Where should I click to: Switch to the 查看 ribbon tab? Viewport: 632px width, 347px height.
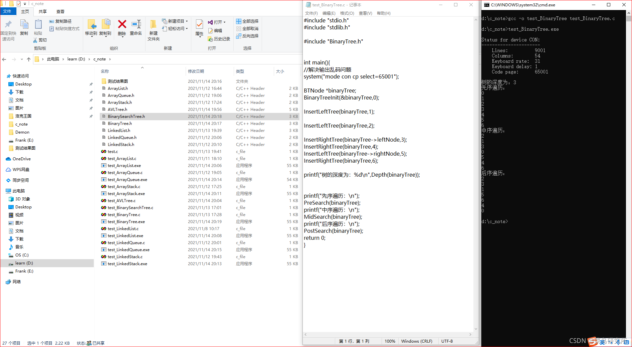tap(60, 12)
